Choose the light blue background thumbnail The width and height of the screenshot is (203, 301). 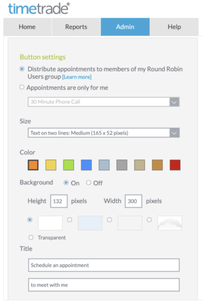[x=90, y=223]
